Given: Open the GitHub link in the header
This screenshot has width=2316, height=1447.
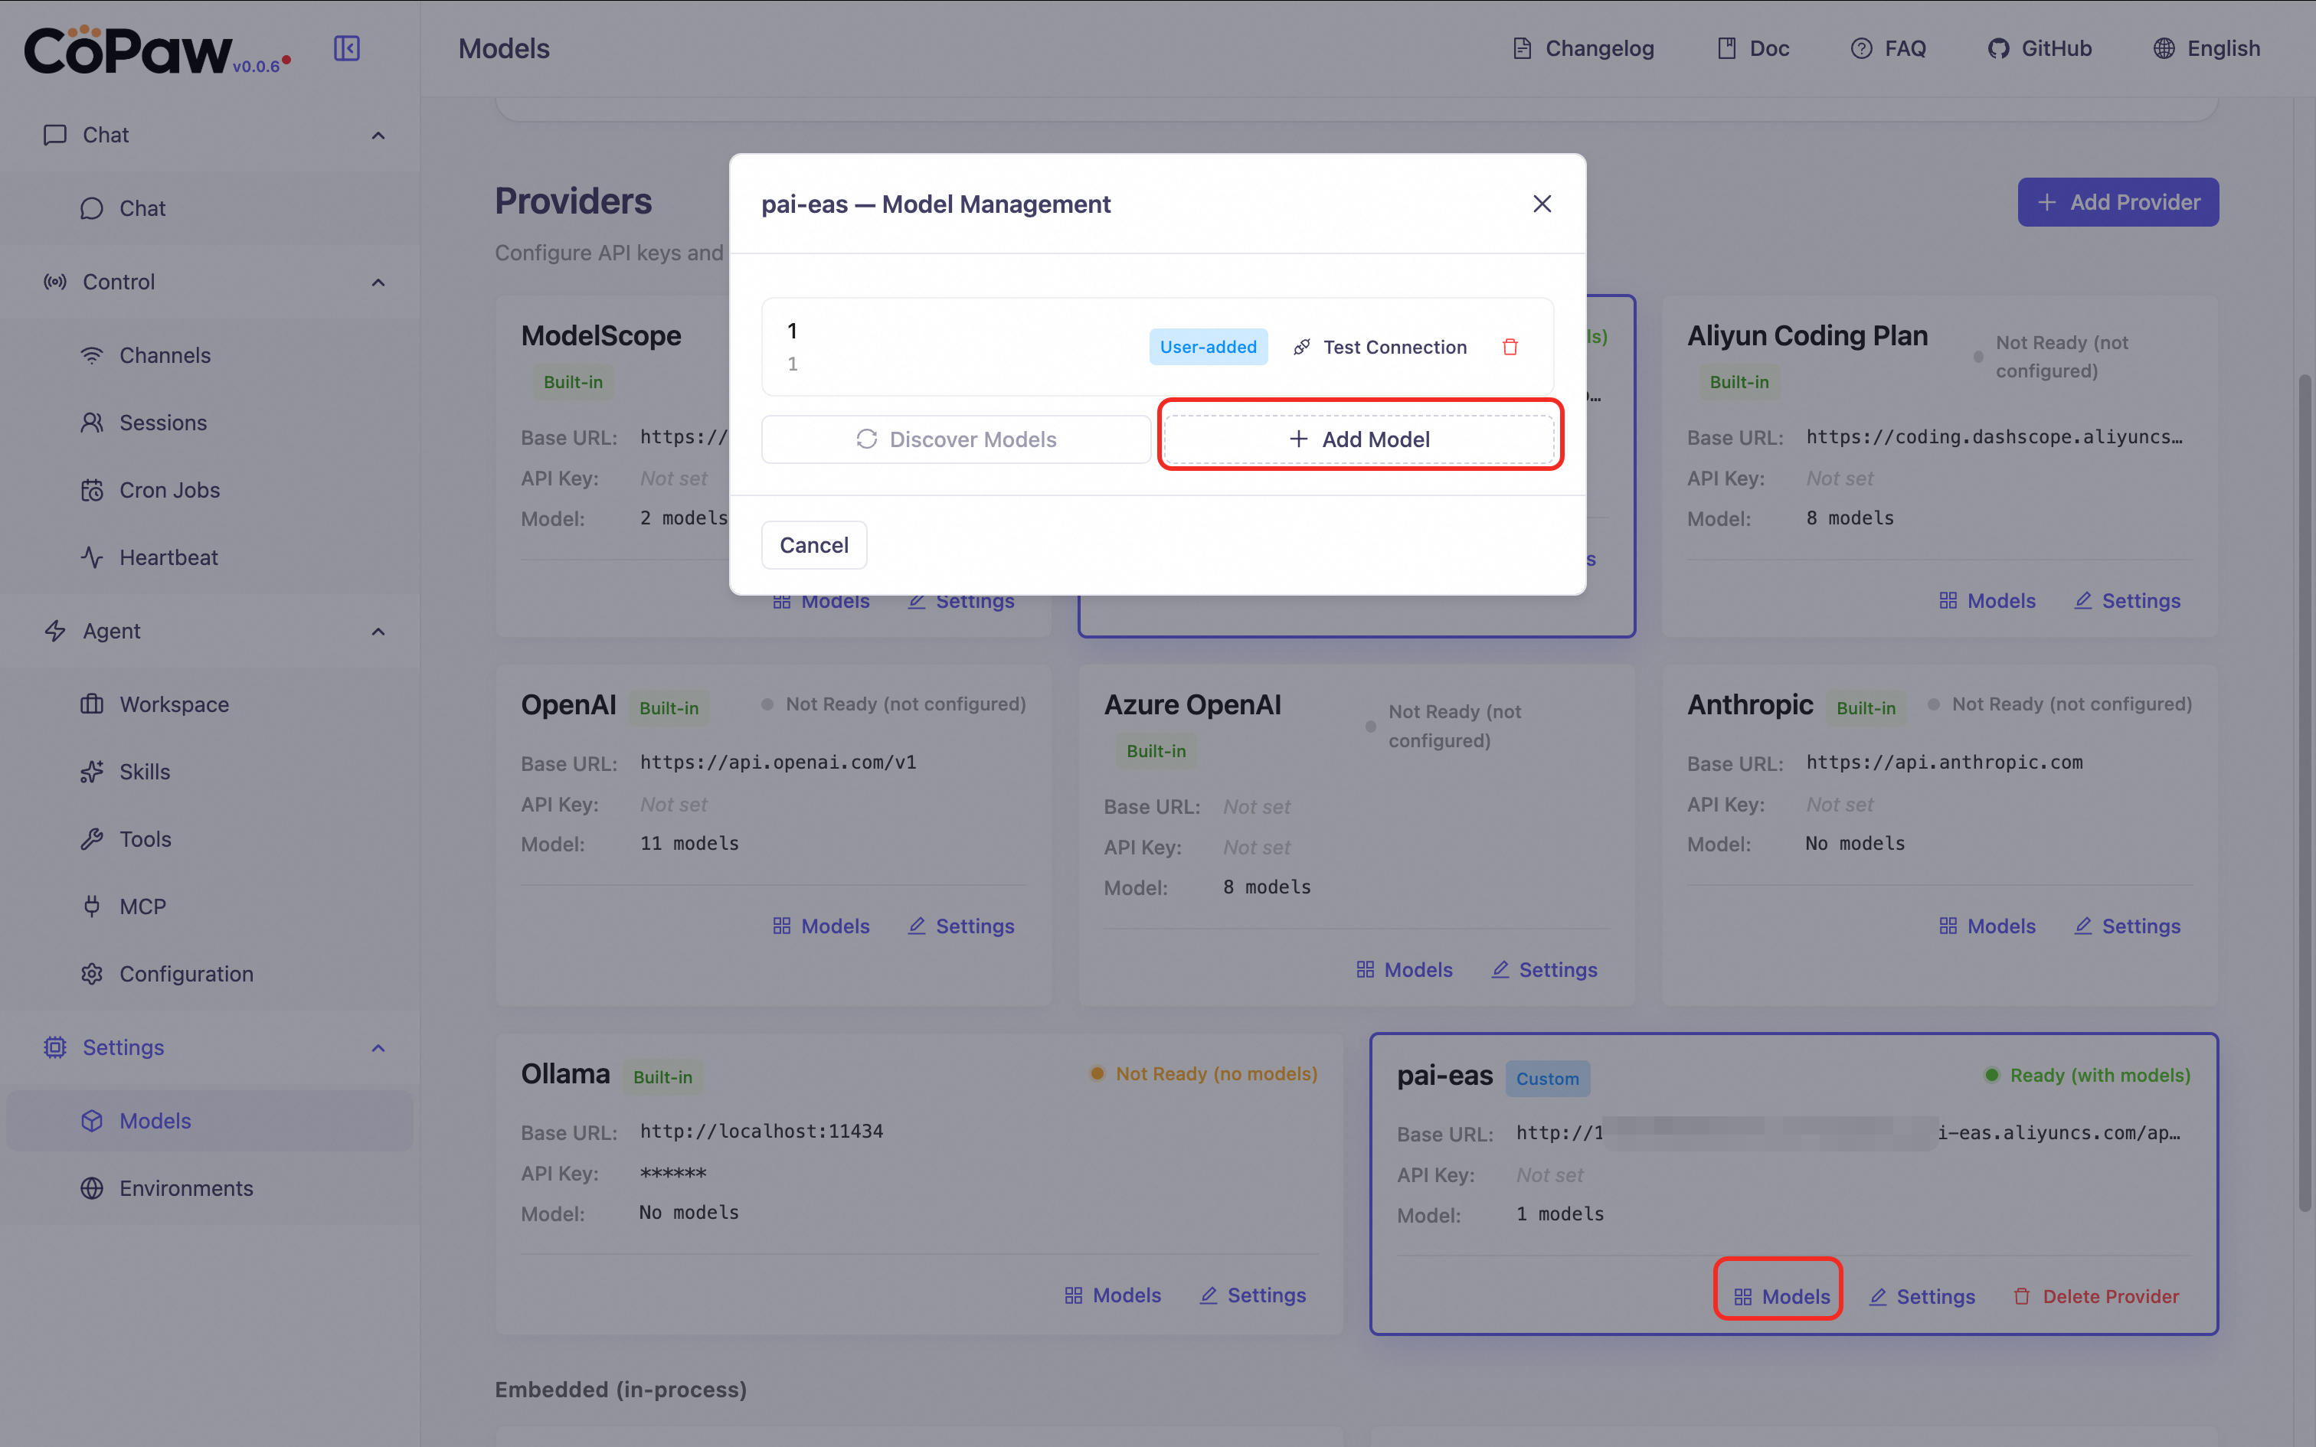Looking at the screenshot, I should 2040,47.
